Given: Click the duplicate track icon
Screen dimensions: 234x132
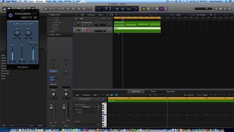Looking at the screenshot, I should pos(82,19).
